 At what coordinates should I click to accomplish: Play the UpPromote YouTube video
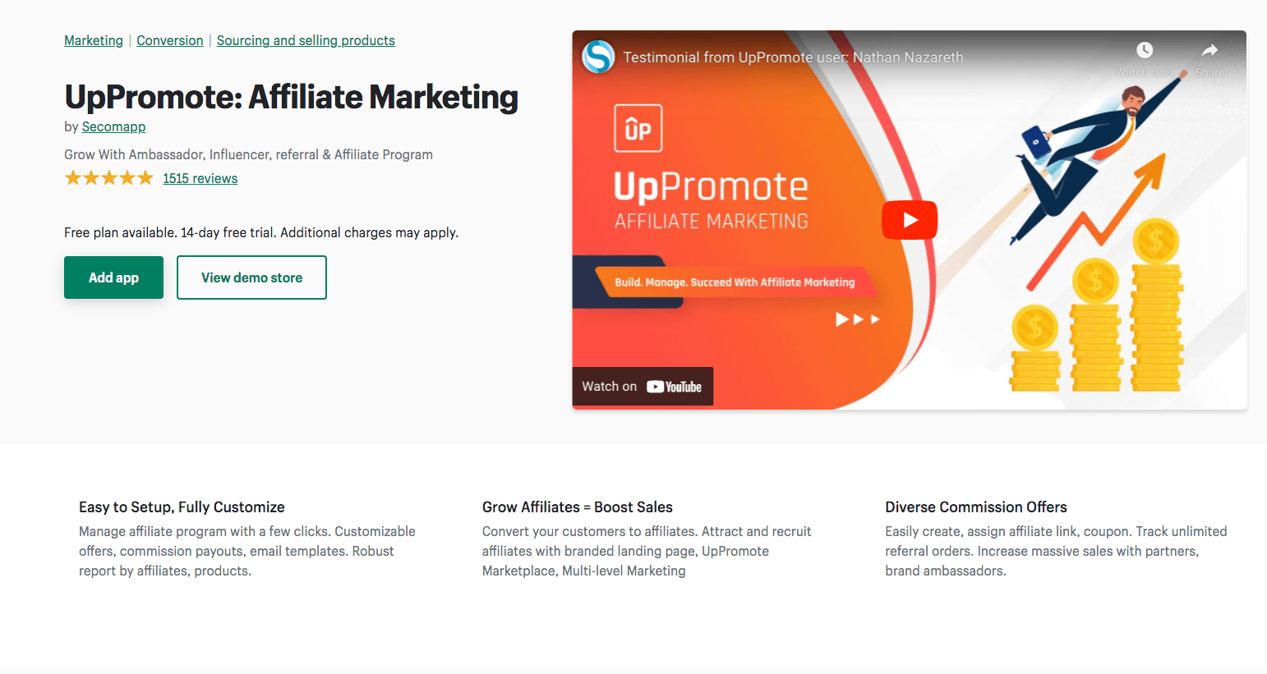click(x=910, y=220)
